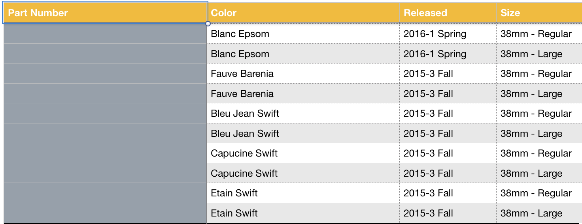Click the round selection handle under Part Number

click(x=208, y=24)
